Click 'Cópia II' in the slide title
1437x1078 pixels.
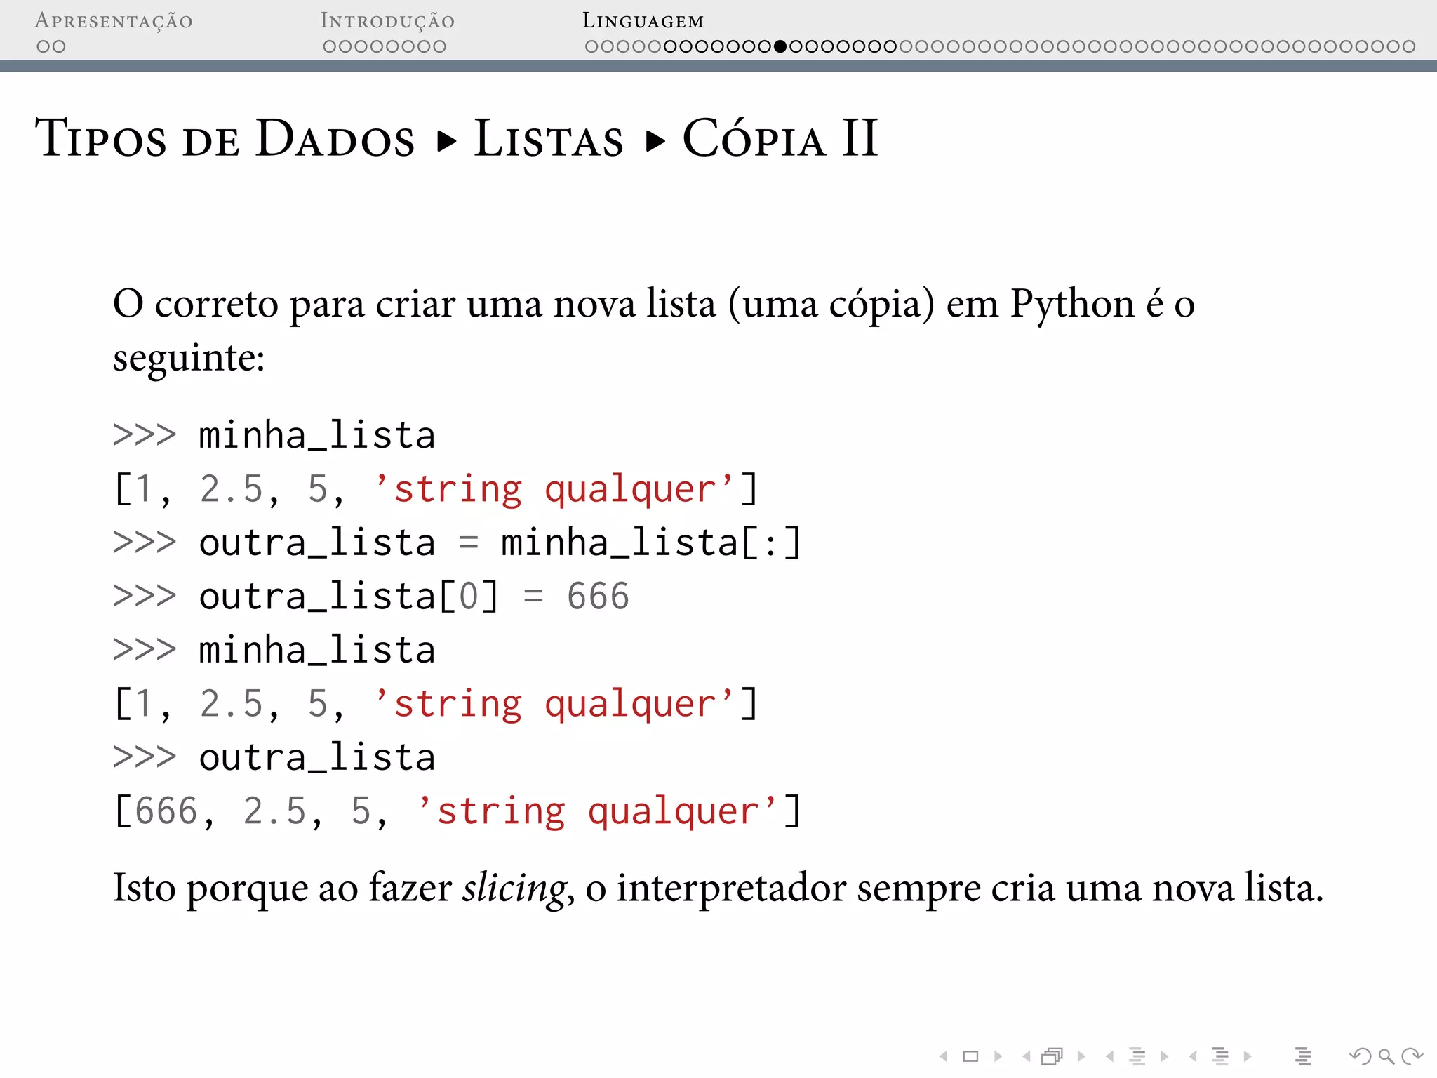click(780, 136)
